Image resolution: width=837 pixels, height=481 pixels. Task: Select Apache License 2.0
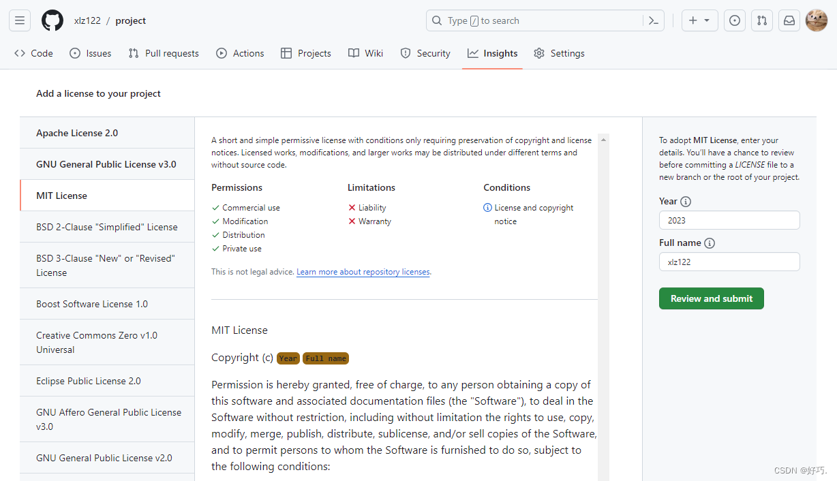[107, 133]
